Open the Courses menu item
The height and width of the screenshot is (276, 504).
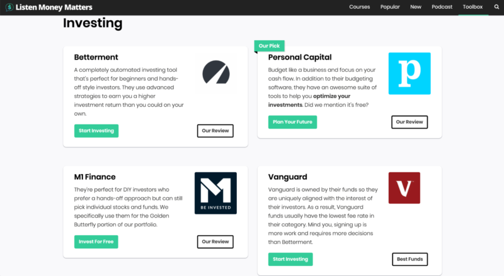click(360, 7)
